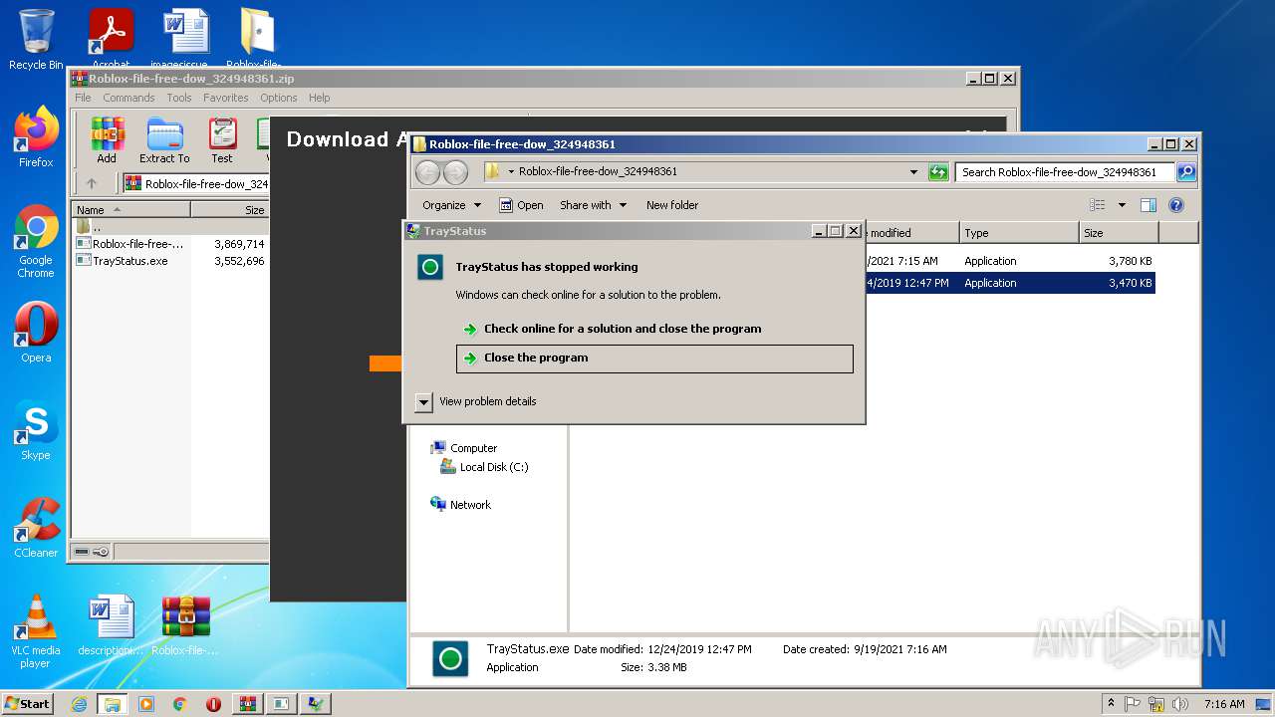Open the WinRAR Options menu
The width and height of the screenshot is (1275, 717).
[x=279, y=98]
